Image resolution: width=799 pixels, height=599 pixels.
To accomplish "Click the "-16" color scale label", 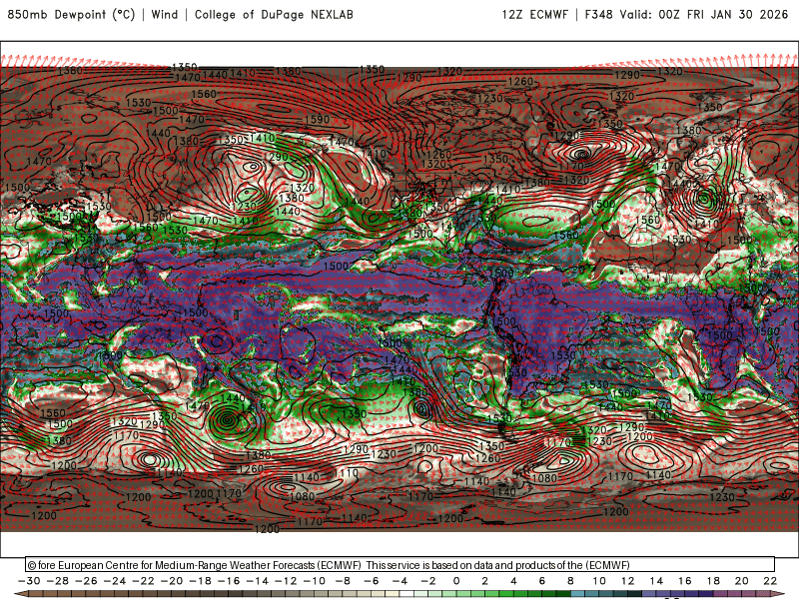I will (x=229, y=581).
